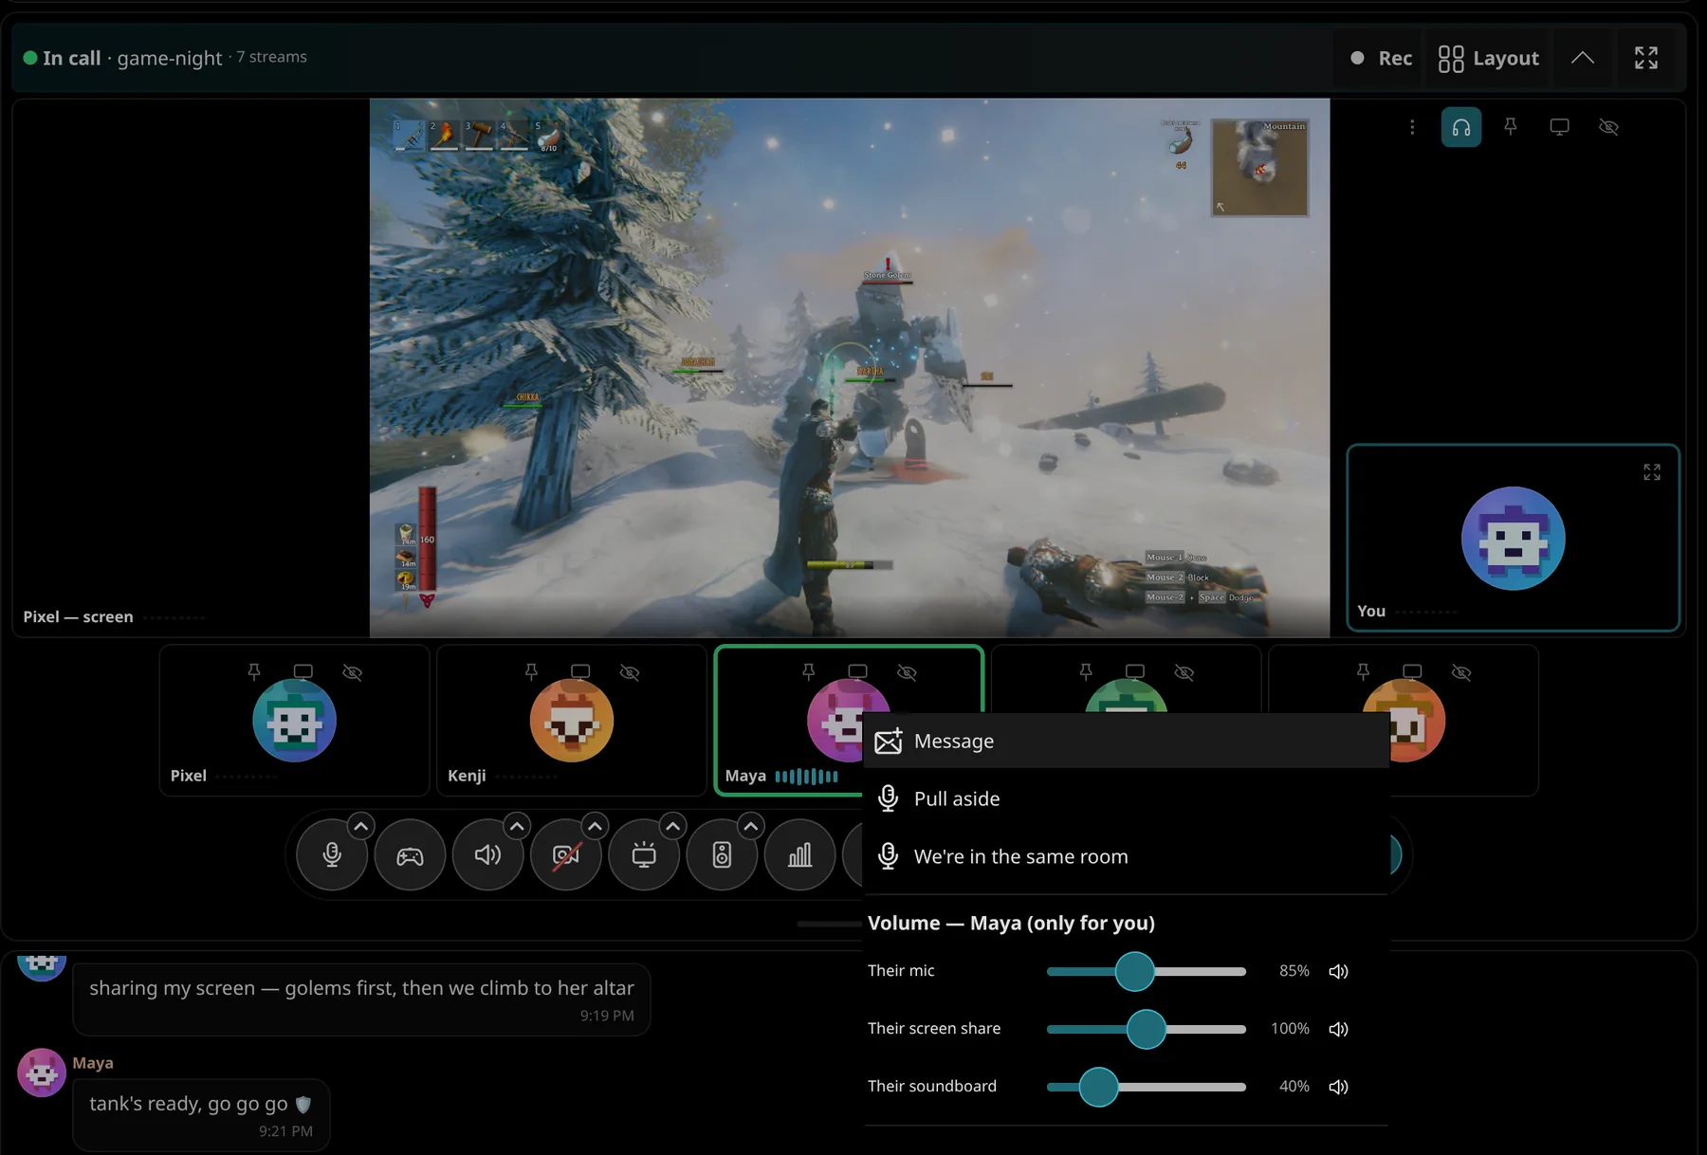Screen dimensions: 1707x1155
Task: Click the 85% mic volume value
Action: point(1294,971)
